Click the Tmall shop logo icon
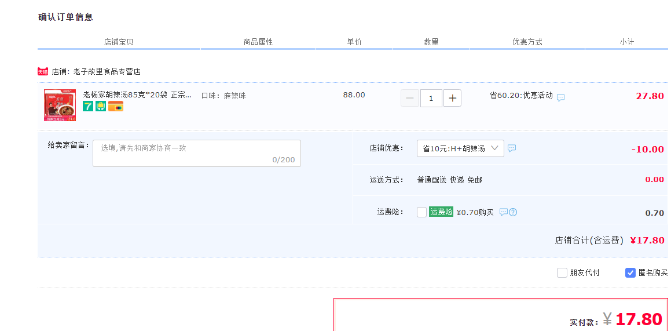 click(x=43, y=71)
